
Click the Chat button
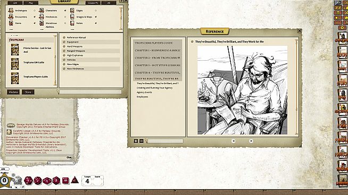[70, 158]
